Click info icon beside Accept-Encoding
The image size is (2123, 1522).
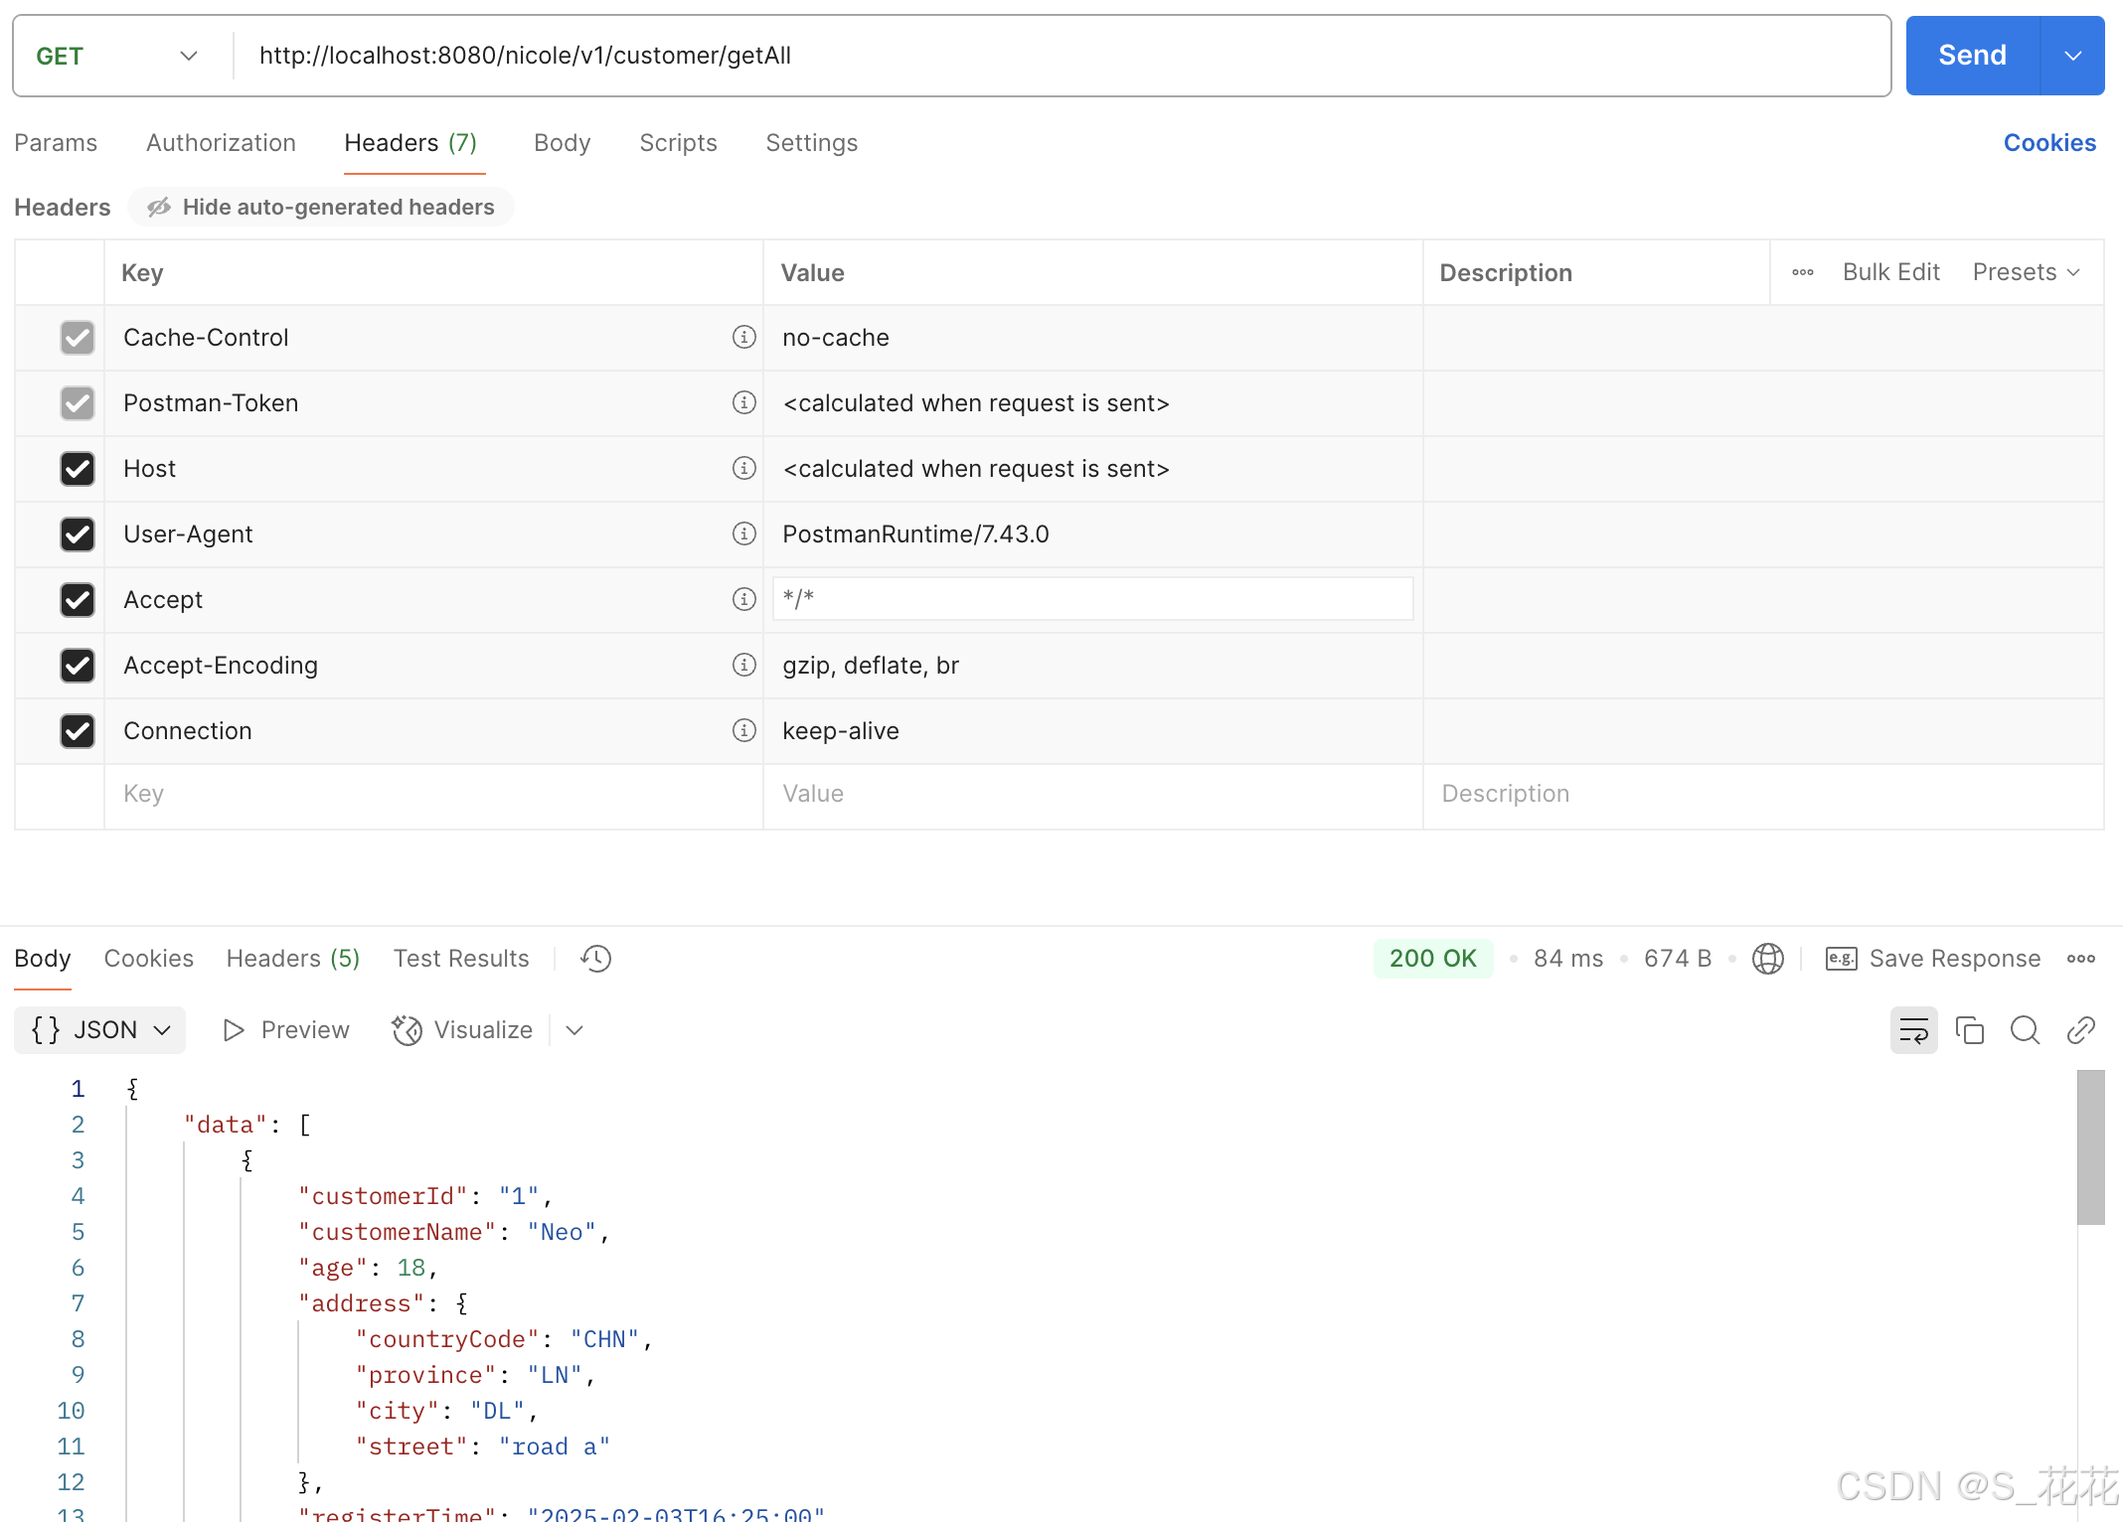(743, 665)
